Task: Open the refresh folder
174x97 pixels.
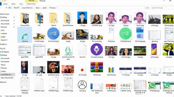Action: (x=54, y=19)
